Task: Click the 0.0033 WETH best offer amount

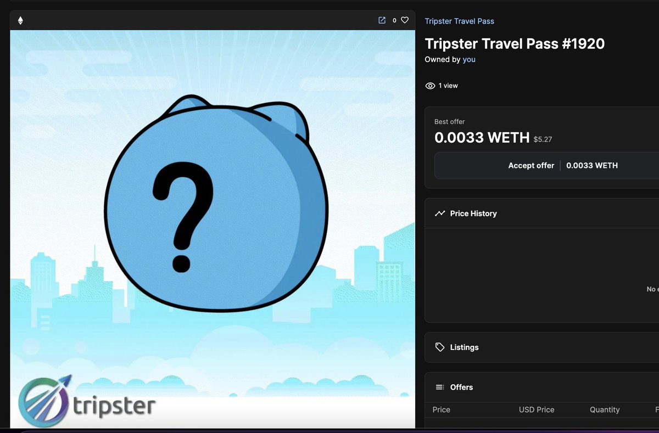Action: coord(482,138)
